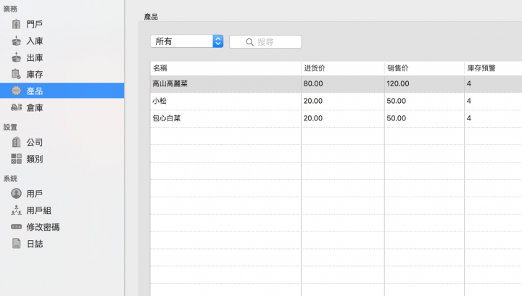Select the 入庫 stock-in icon
Screen dimensions: 522x296
tap(16, 41)
